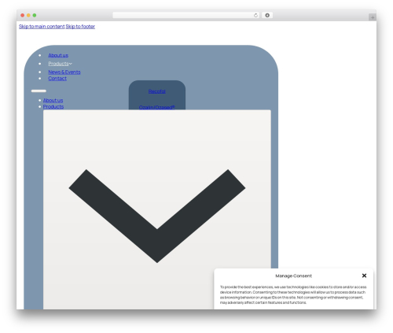This screenshot has height=333, width=393.
Task: Click the green fullscreen window dot
Action: coord(35,15)
